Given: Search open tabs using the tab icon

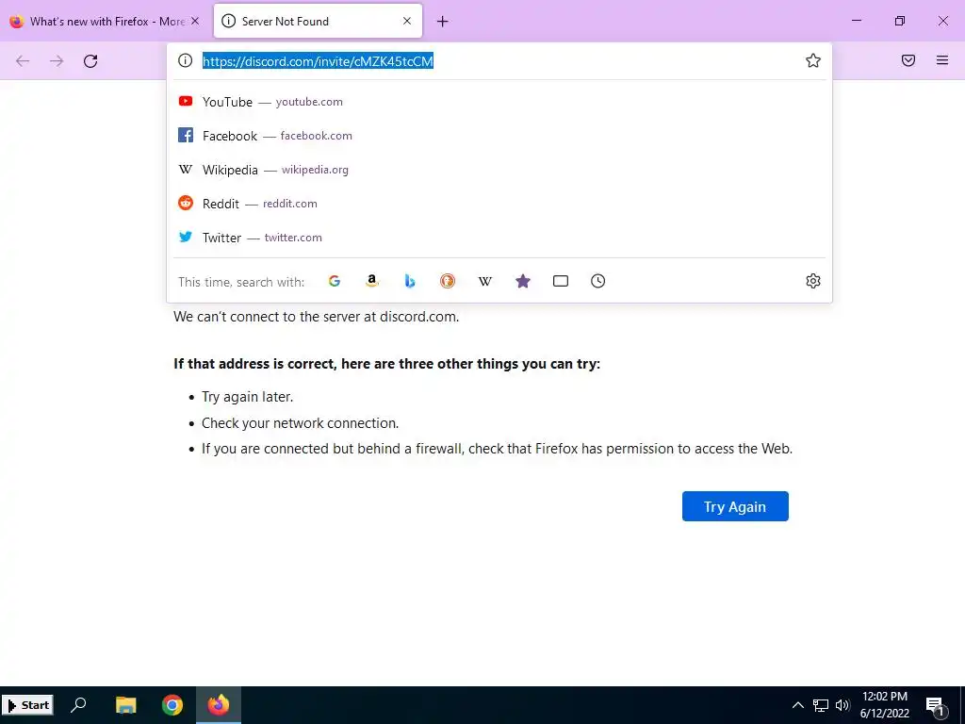Looking at the screenshot, I should click(561, 281).
